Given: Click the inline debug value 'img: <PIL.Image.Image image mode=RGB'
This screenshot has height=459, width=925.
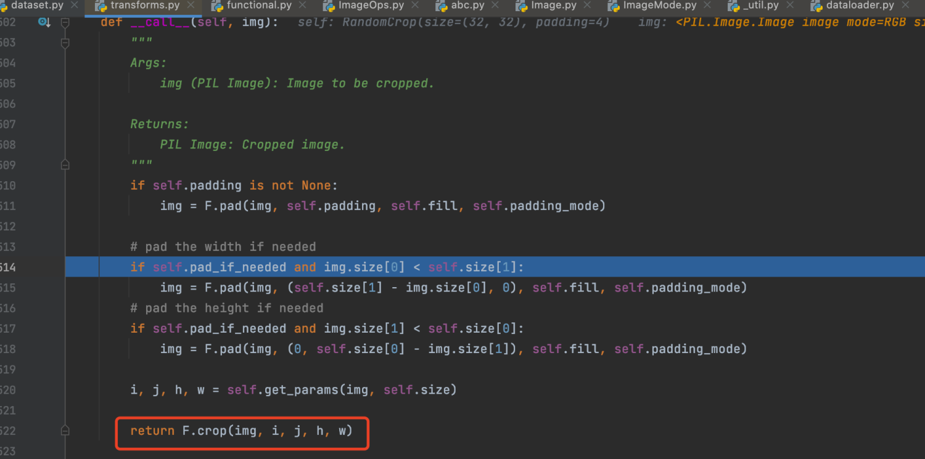Looking at the screenshot, I should pyautogui.click(x=781, y=22).
